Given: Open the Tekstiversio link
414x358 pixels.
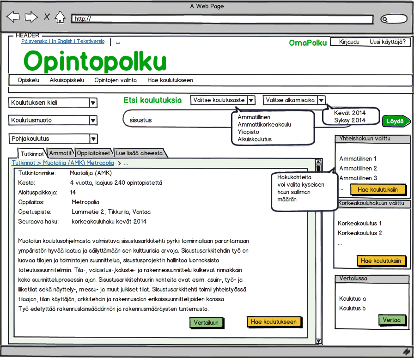Looking at the screenshot, I should click(x=91, y=41).
